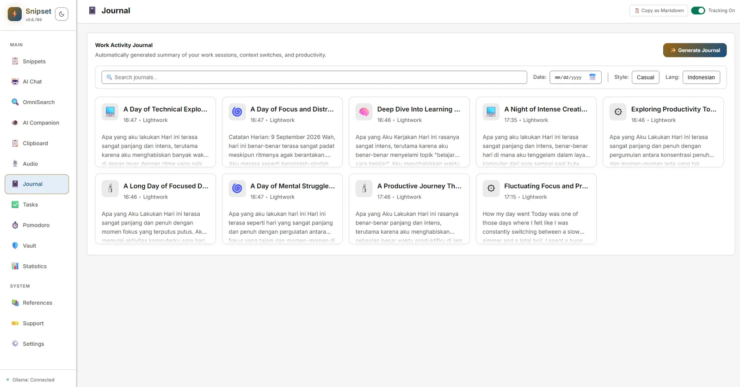The width and height of the screenshot is (740, 387).
Task: Open A Day of Technical Explo... journal card
Action: pyautogui.click(x=155, y=132)
